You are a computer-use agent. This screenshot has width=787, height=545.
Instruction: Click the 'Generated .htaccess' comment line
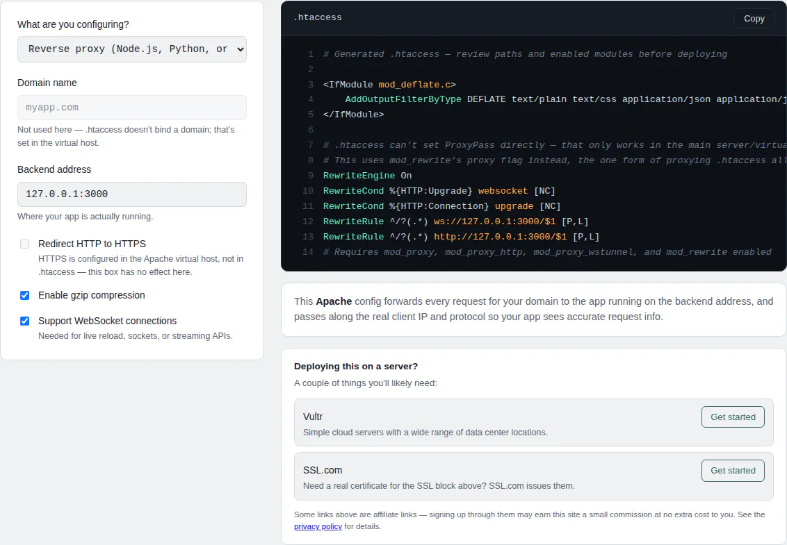[525, 54]
